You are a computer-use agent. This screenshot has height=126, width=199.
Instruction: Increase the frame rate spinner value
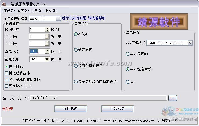[47, 28]
